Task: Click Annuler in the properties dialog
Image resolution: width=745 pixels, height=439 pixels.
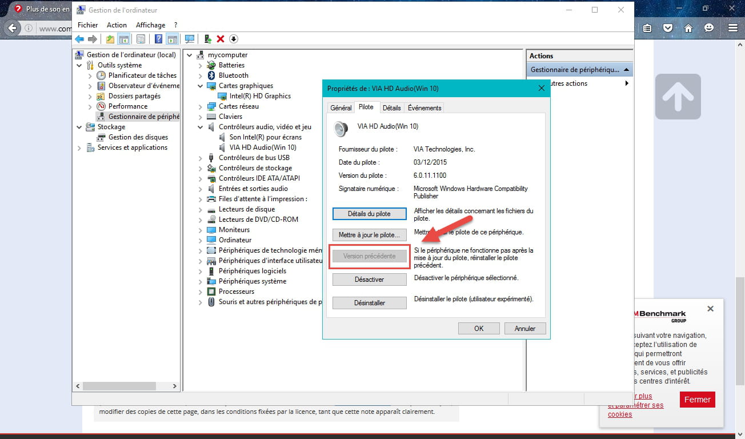Action: (x=525, y=329)
